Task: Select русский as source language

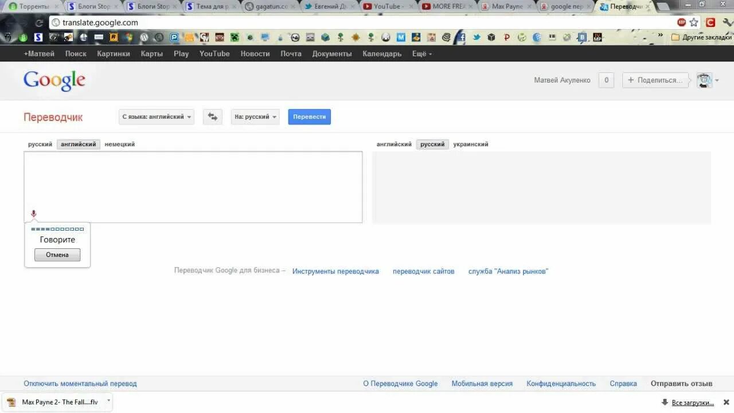Action: pos(40,145)
